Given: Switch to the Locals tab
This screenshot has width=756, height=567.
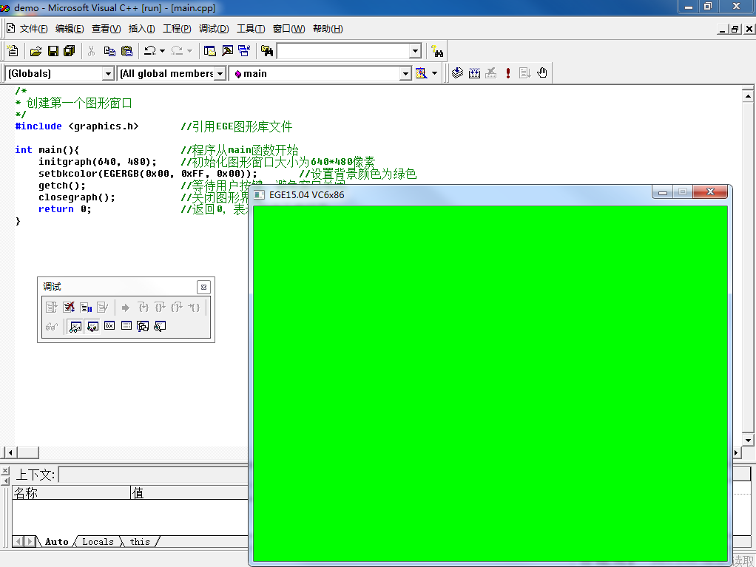Looking at the screenshot, I should pyautogui.click(x=98, y=542).
